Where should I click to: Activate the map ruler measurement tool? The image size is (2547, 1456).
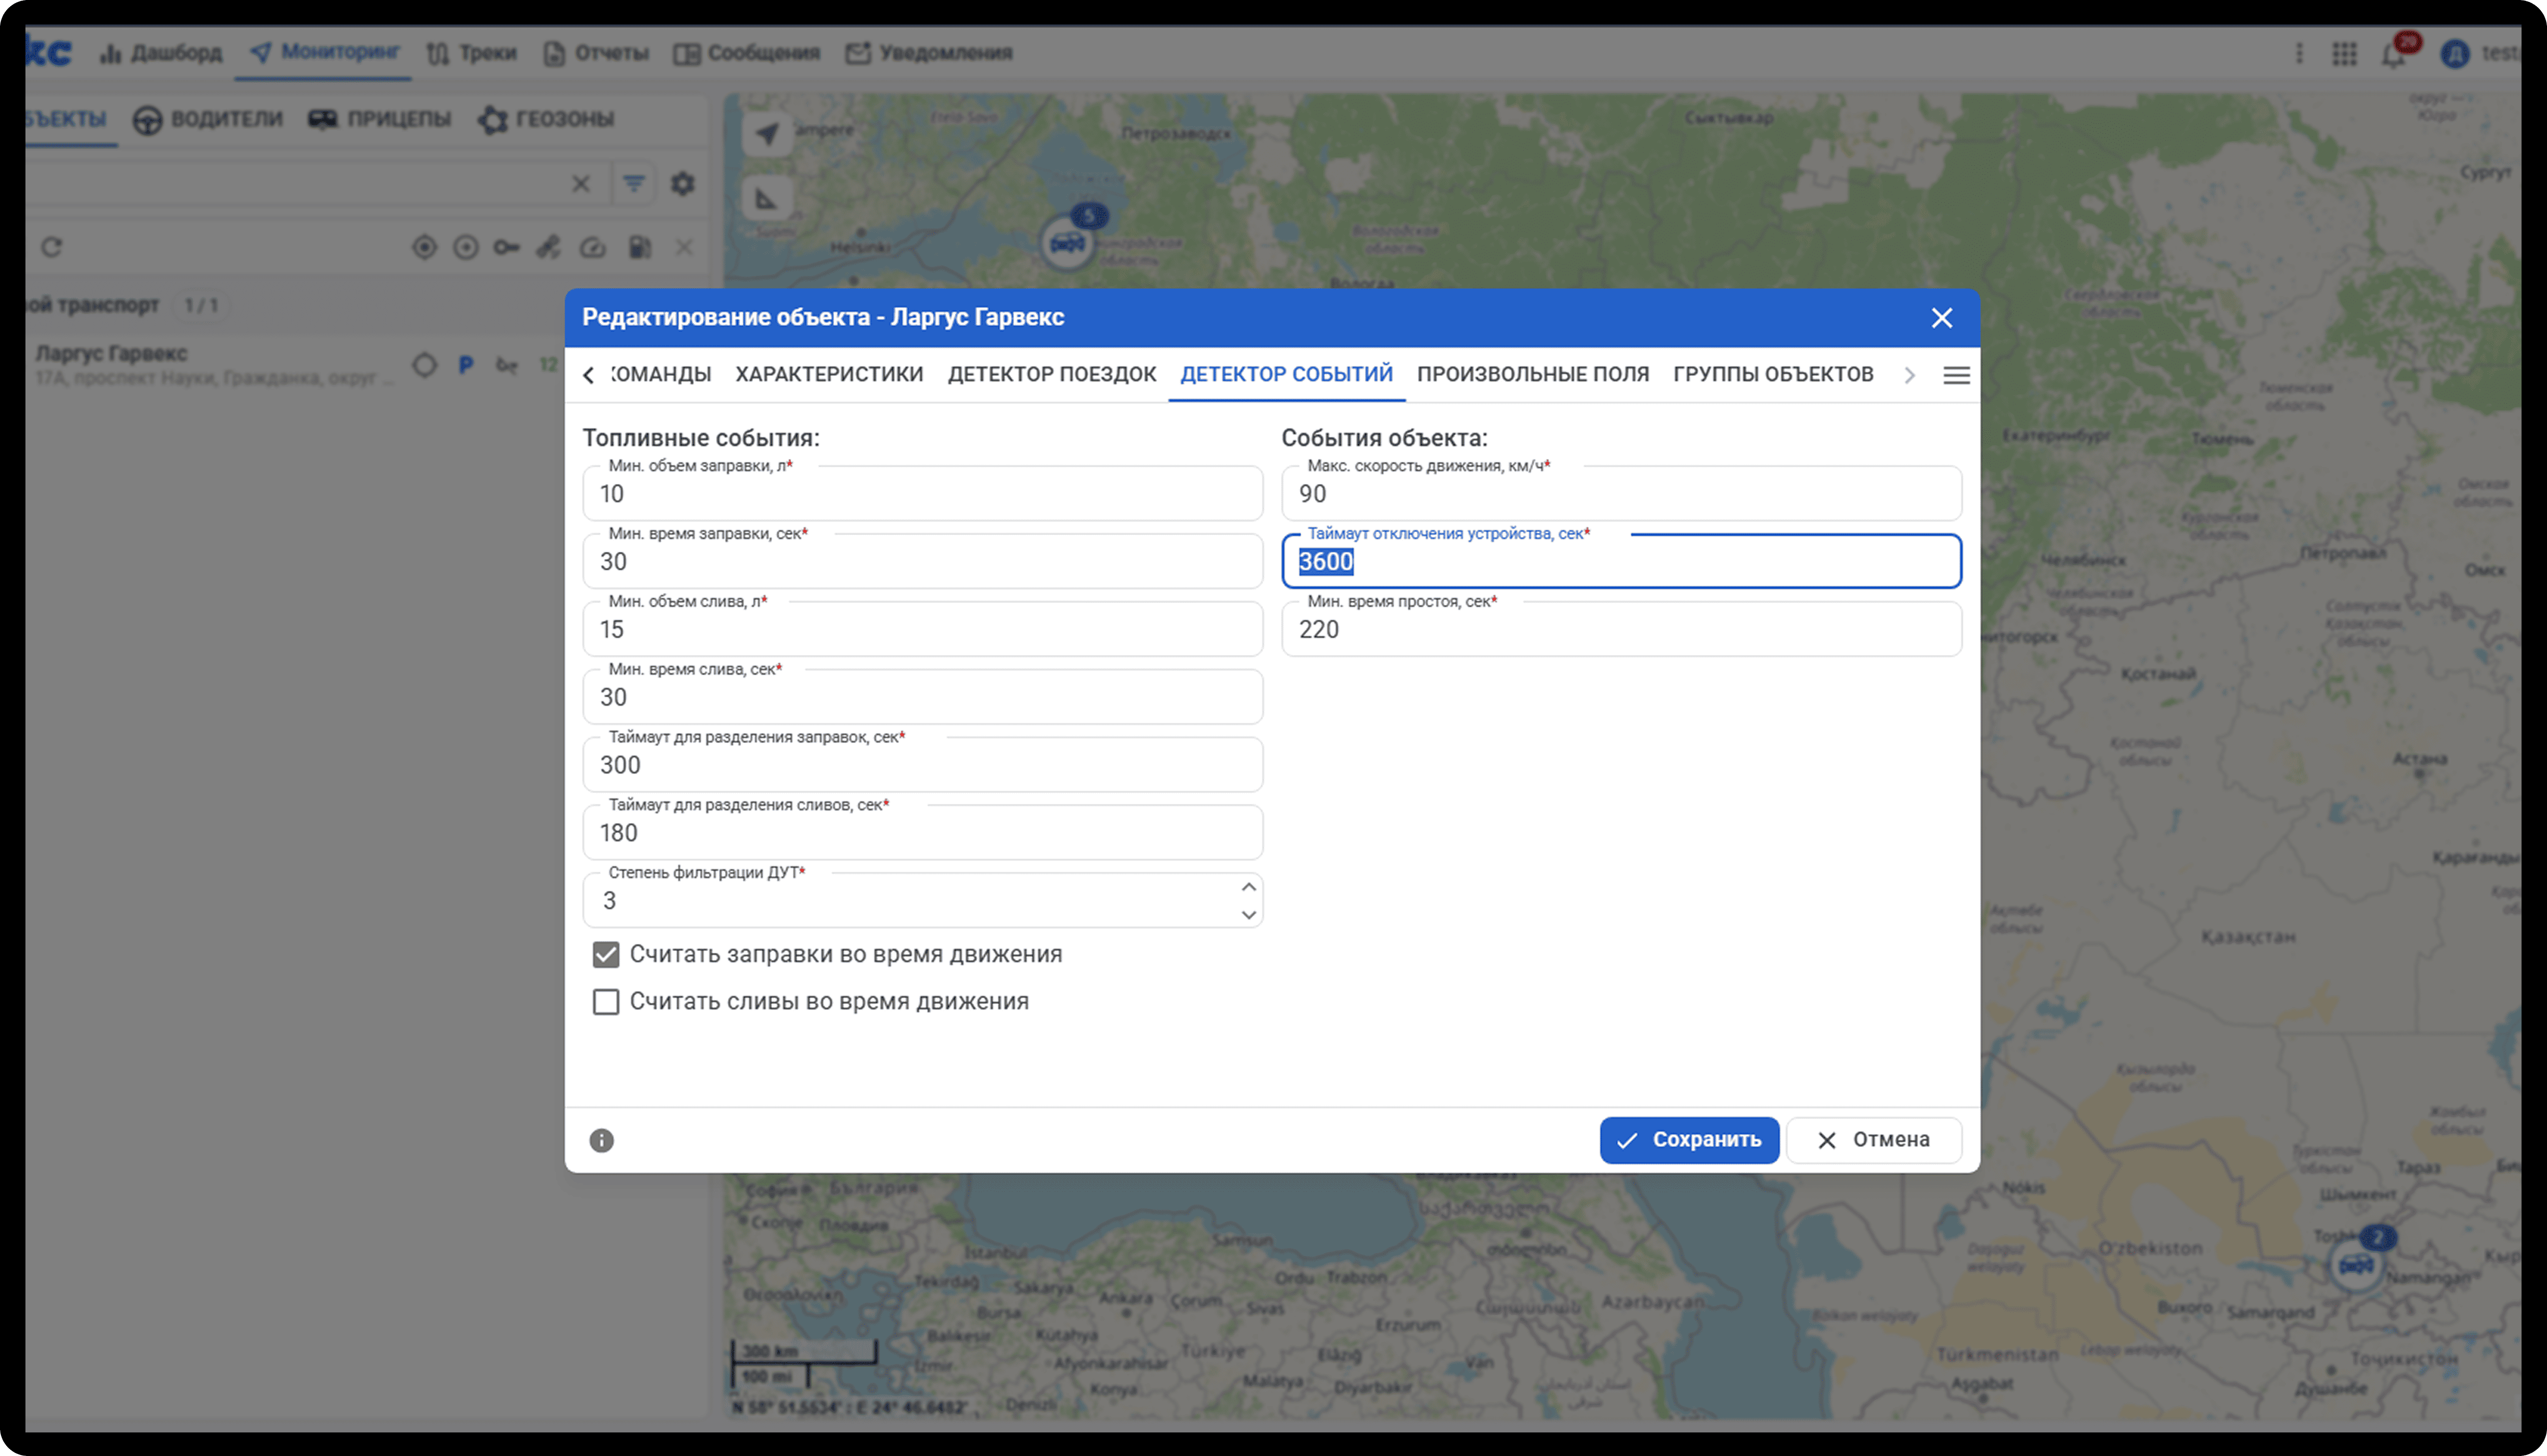(x=767, y=199)
